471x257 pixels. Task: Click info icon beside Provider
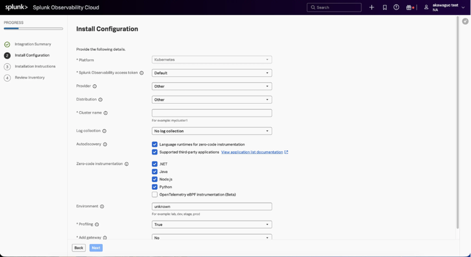click(95, 86)
